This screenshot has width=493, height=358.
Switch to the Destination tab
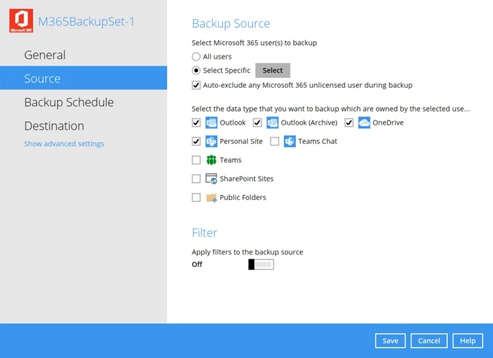point(84,126)
